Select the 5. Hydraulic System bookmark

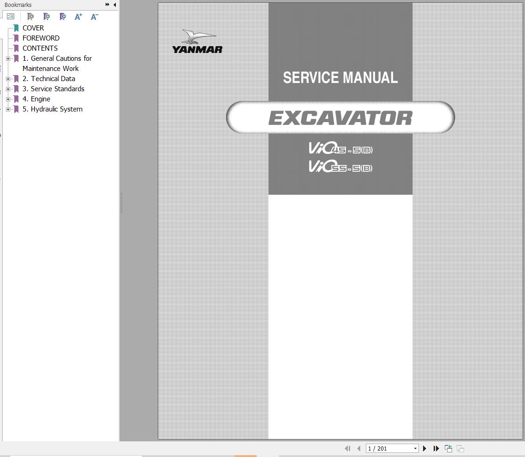coord(52,109)
